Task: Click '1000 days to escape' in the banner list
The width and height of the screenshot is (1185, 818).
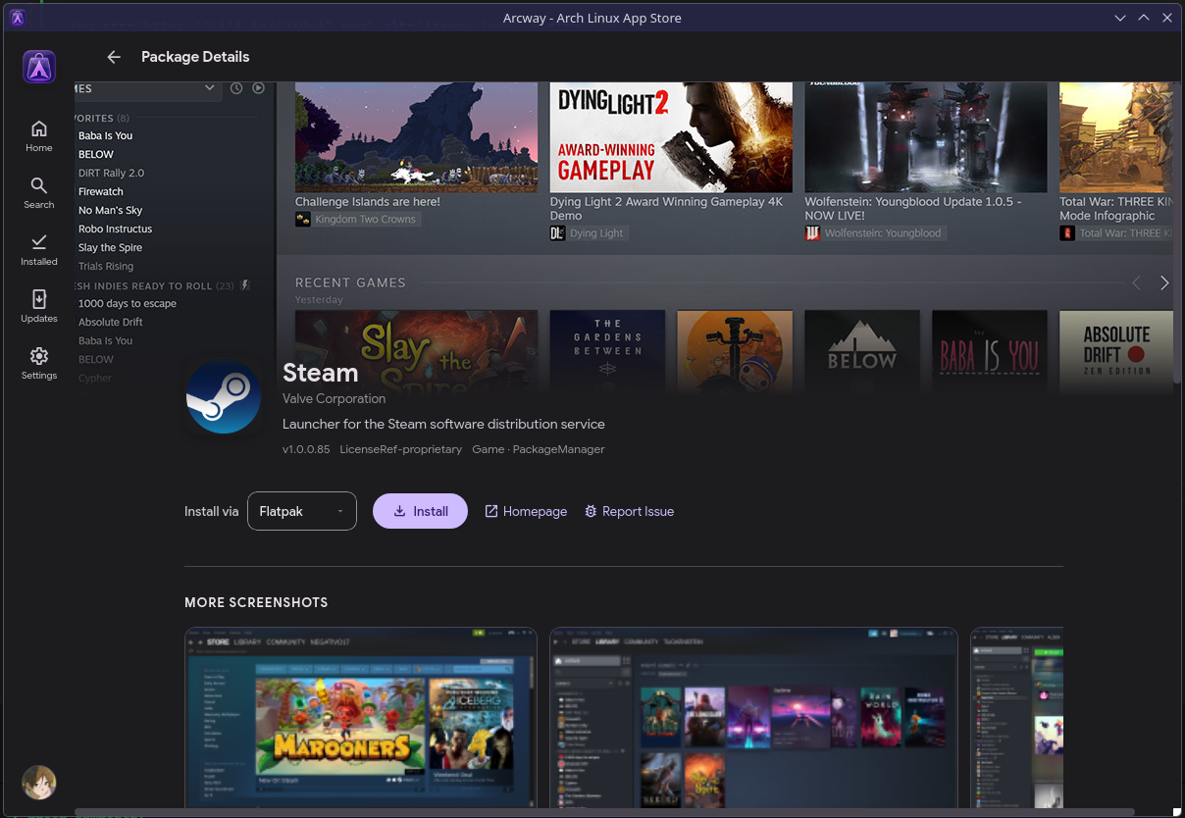Action: click(128, 303)
